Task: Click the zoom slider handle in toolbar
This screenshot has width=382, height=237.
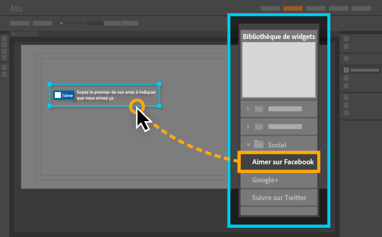Action: point(62,23)
